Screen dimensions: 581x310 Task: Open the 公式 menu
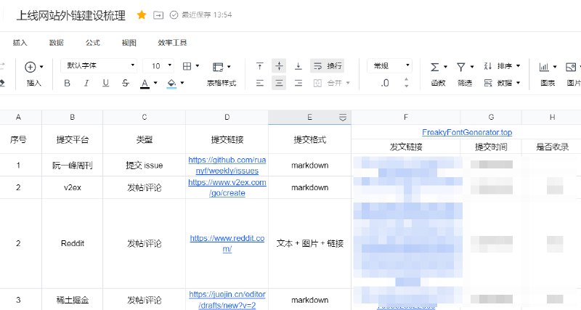[93, 43]
